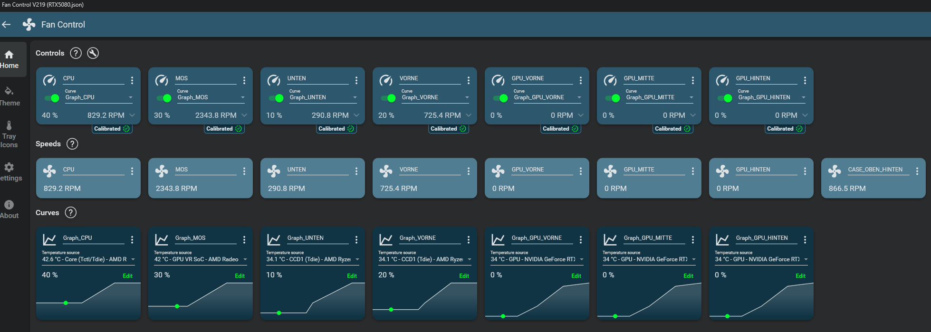Open the About sidebar tab

(9, 209)
